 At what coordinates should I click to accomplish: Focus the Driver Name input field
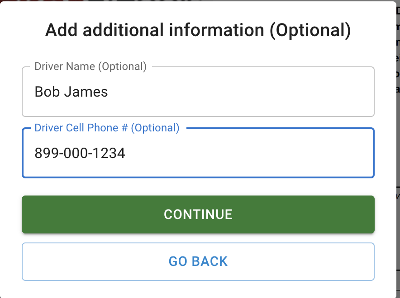click(x=198, y=92)
